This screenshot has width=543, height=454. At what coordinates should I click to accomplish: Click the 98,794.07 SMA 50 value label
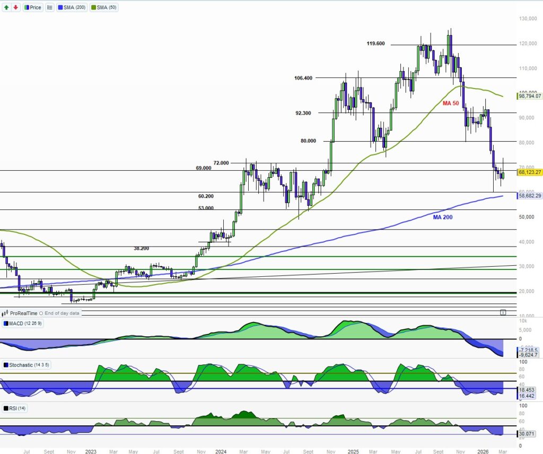[x=529, y=96]
